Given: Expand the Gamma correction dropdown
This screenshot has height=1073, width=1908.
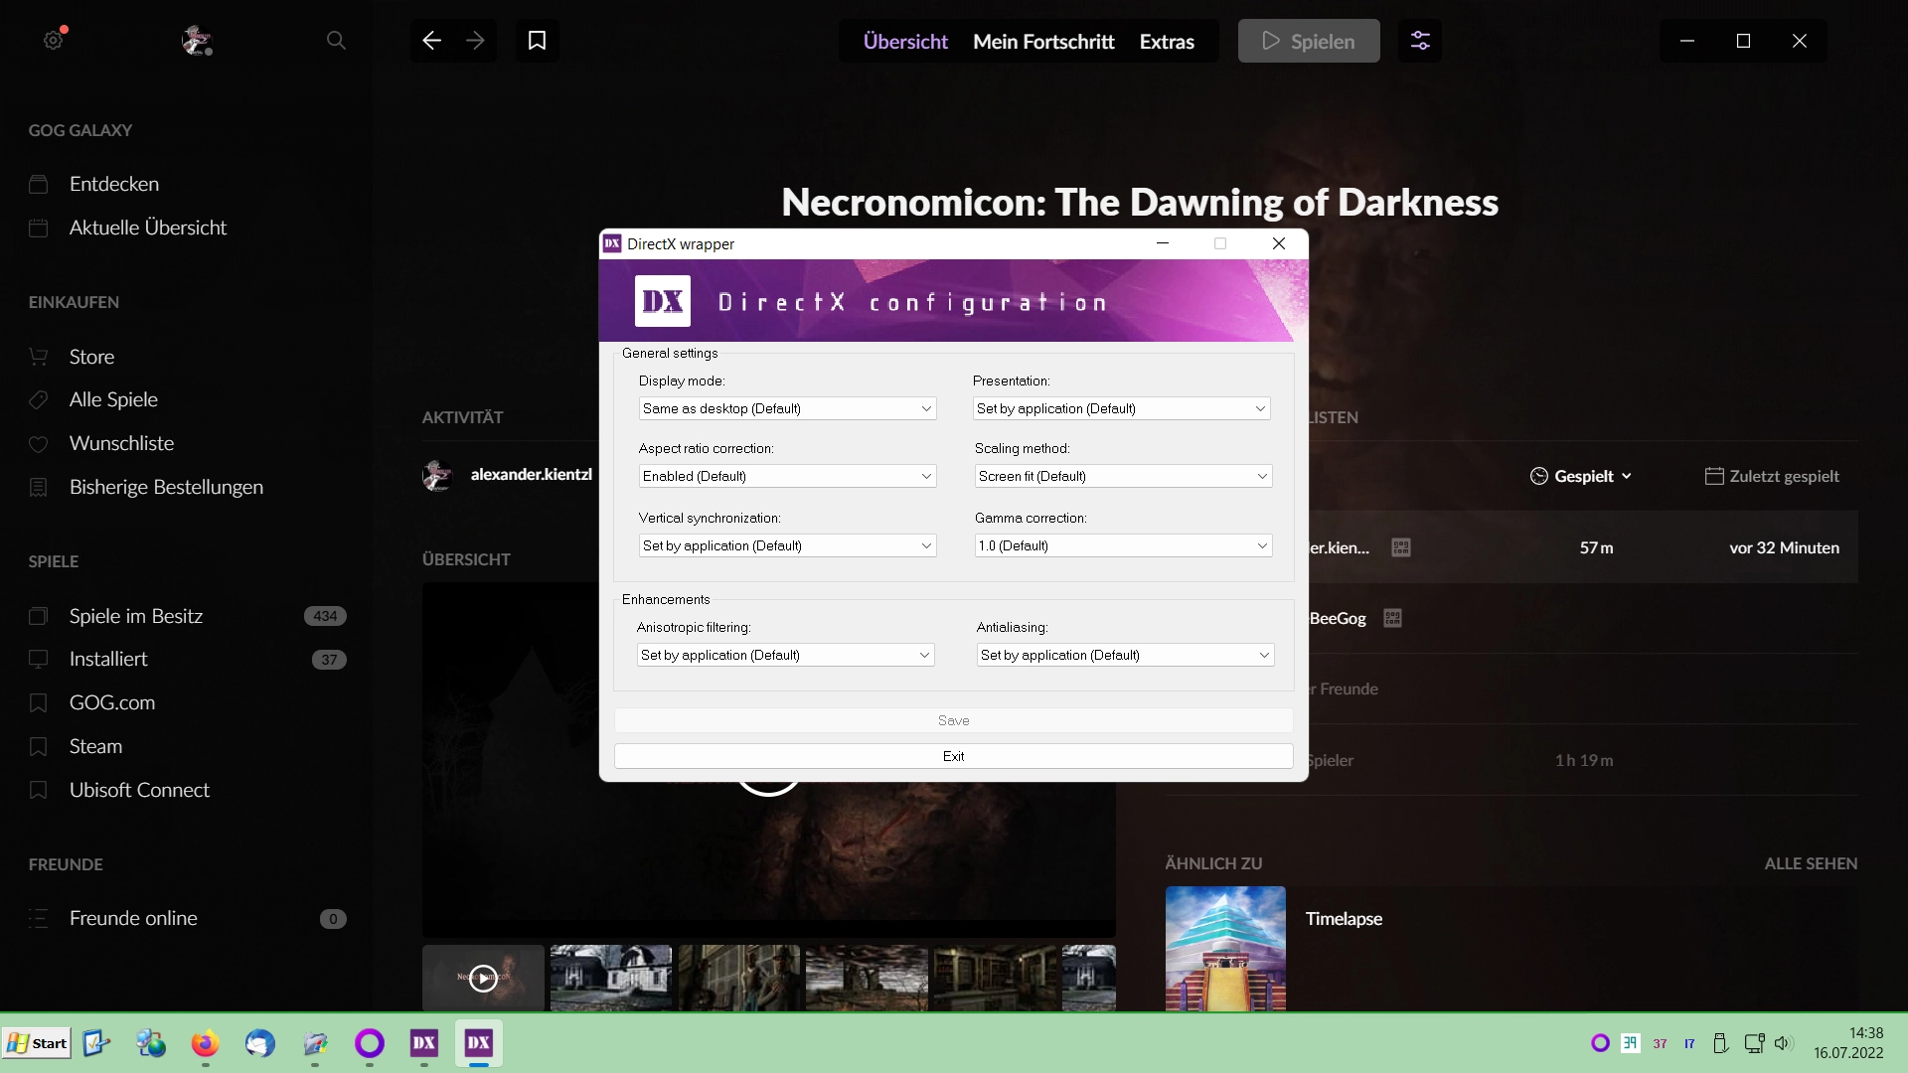Looking at the screenshot, I should (x=1123, y=545).
